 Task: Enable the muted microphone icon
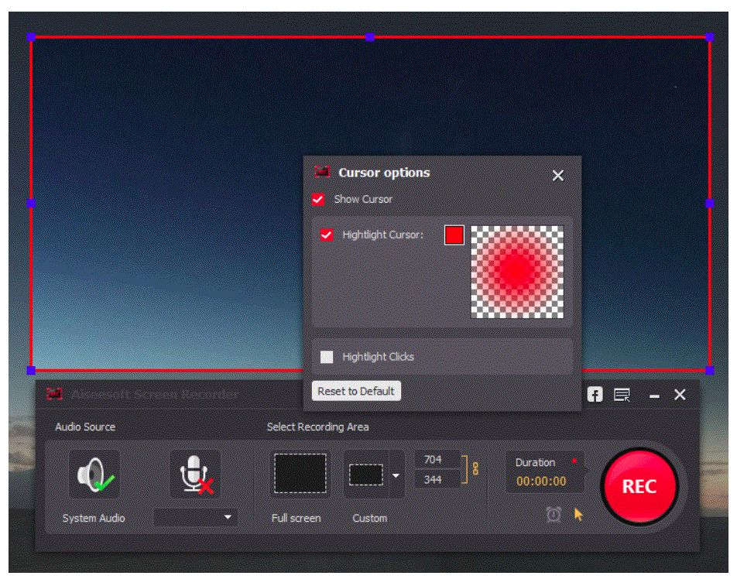pos(195,475)
